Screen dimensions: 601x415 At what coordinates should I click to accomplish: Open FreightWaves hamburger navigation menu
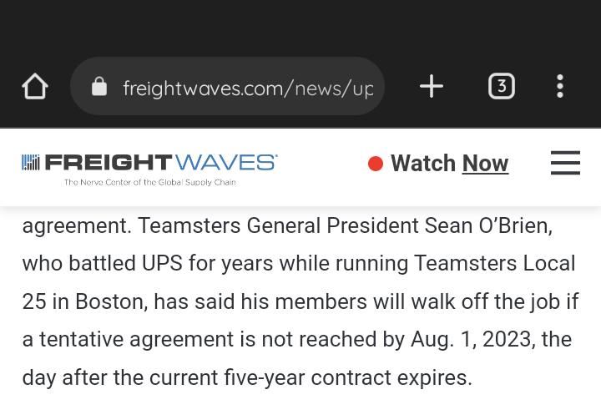[565, 163]
